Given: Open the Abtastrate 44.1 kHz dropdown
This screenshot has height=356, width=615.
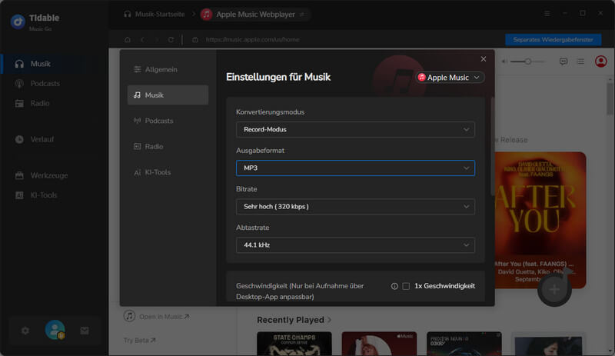Looking at the screenshot, I should pos(355,245).
